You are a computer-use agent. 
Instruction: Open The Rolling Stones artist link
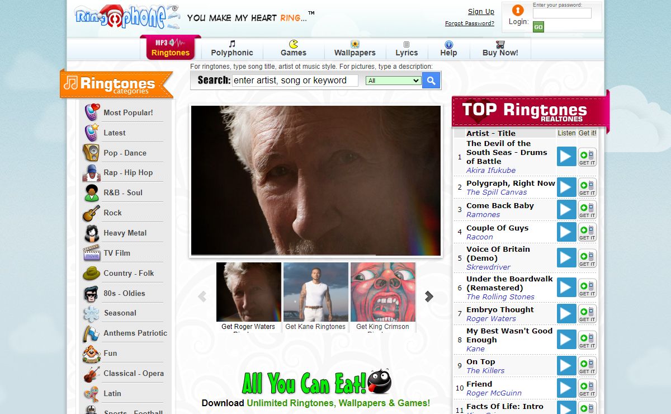500,297
